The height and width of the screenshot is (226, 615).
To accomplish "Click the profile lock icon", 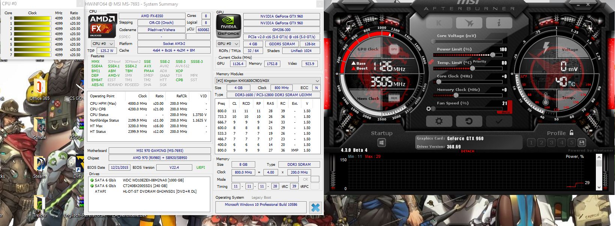I will tap(572, 132).
